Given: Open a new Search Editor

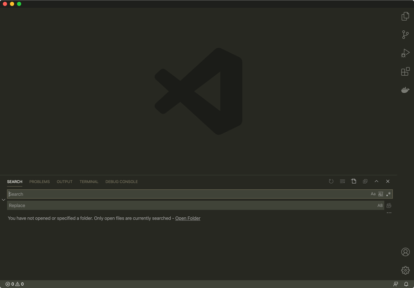Looking at the screenshot, I should [354, 181].
